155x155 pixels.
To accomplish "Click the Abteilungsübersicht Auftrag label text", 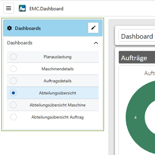I will tap(58, 117).
